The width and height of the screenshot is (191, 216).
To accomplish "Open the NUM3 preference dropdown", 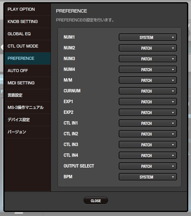I will coord(148,59).
